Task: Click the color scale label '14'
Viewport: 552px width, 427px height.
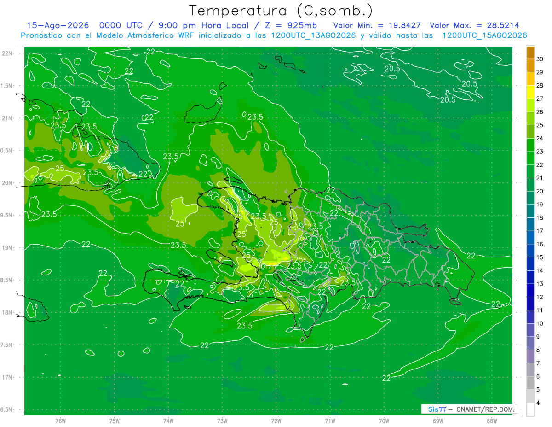Action: coord(540,271)
